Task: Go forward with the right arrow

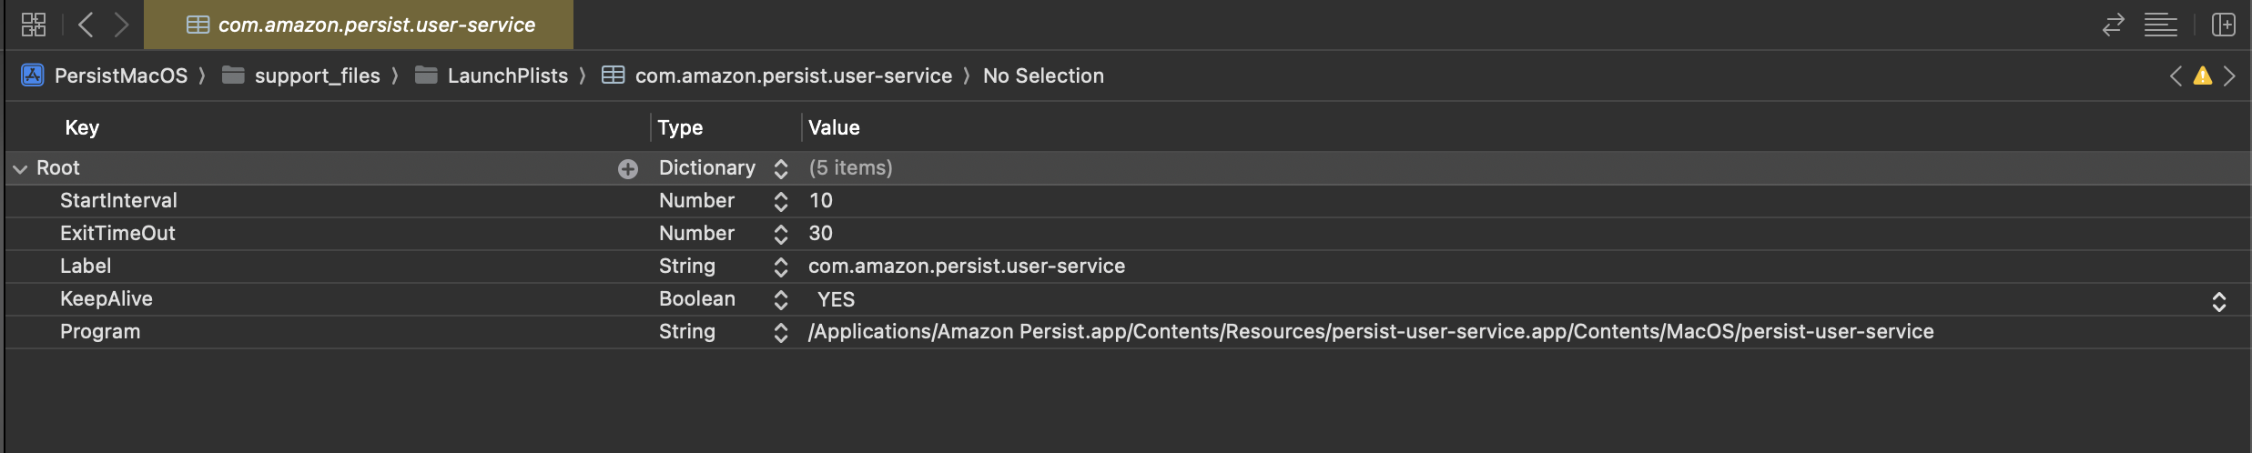Action: click(122, 25)
